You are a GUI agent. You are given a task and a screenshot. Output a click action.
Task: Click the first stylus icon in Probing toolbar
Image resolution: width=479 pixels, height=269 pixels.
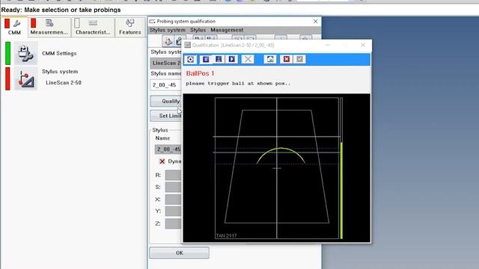point(168,41)
